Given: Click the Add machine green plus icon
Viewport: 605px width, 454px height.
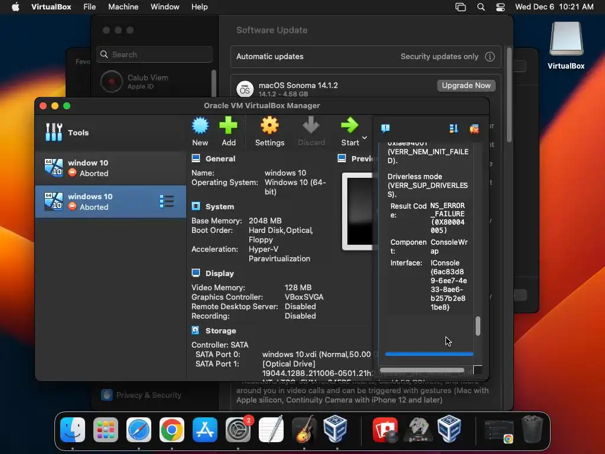Looking at the screenshot, I should (229, 126).
